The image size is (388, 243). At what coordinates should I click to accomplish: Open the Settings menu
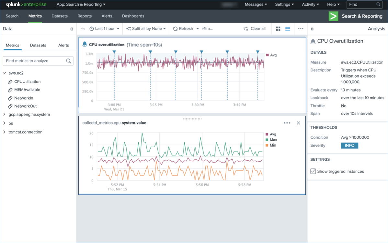tap(284, 4)
